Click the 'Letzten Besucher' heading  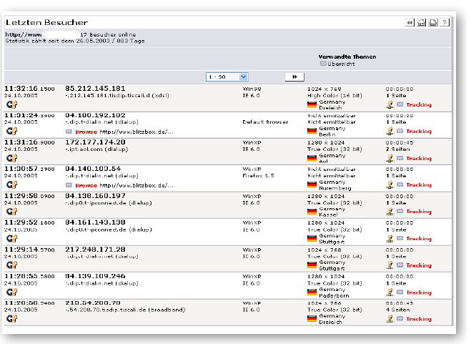[47, 23]
